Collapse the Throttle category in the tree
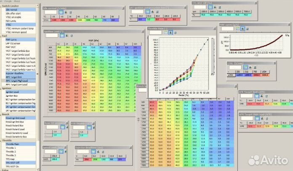Viewport: 293px width, 171px height. [1, 140]
